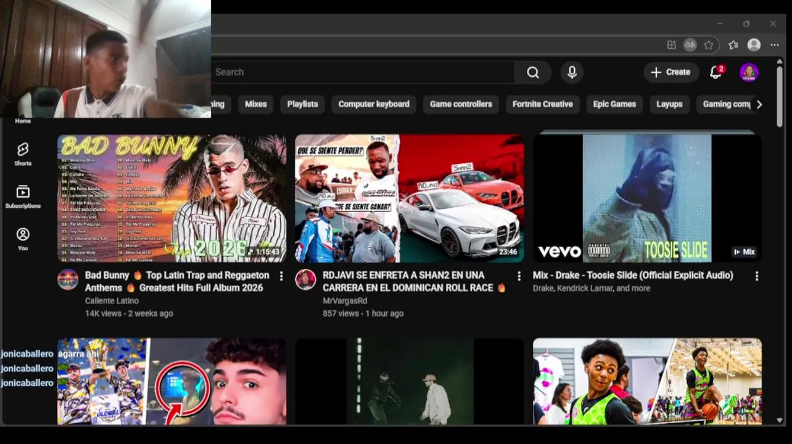Bookmark page with browser star icon
This screenshot has height=444, width=792.
click(709, 45)
